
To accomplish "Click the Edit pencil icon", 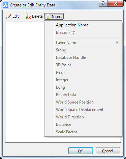I will pyautogui.click(x=9, y=17).
